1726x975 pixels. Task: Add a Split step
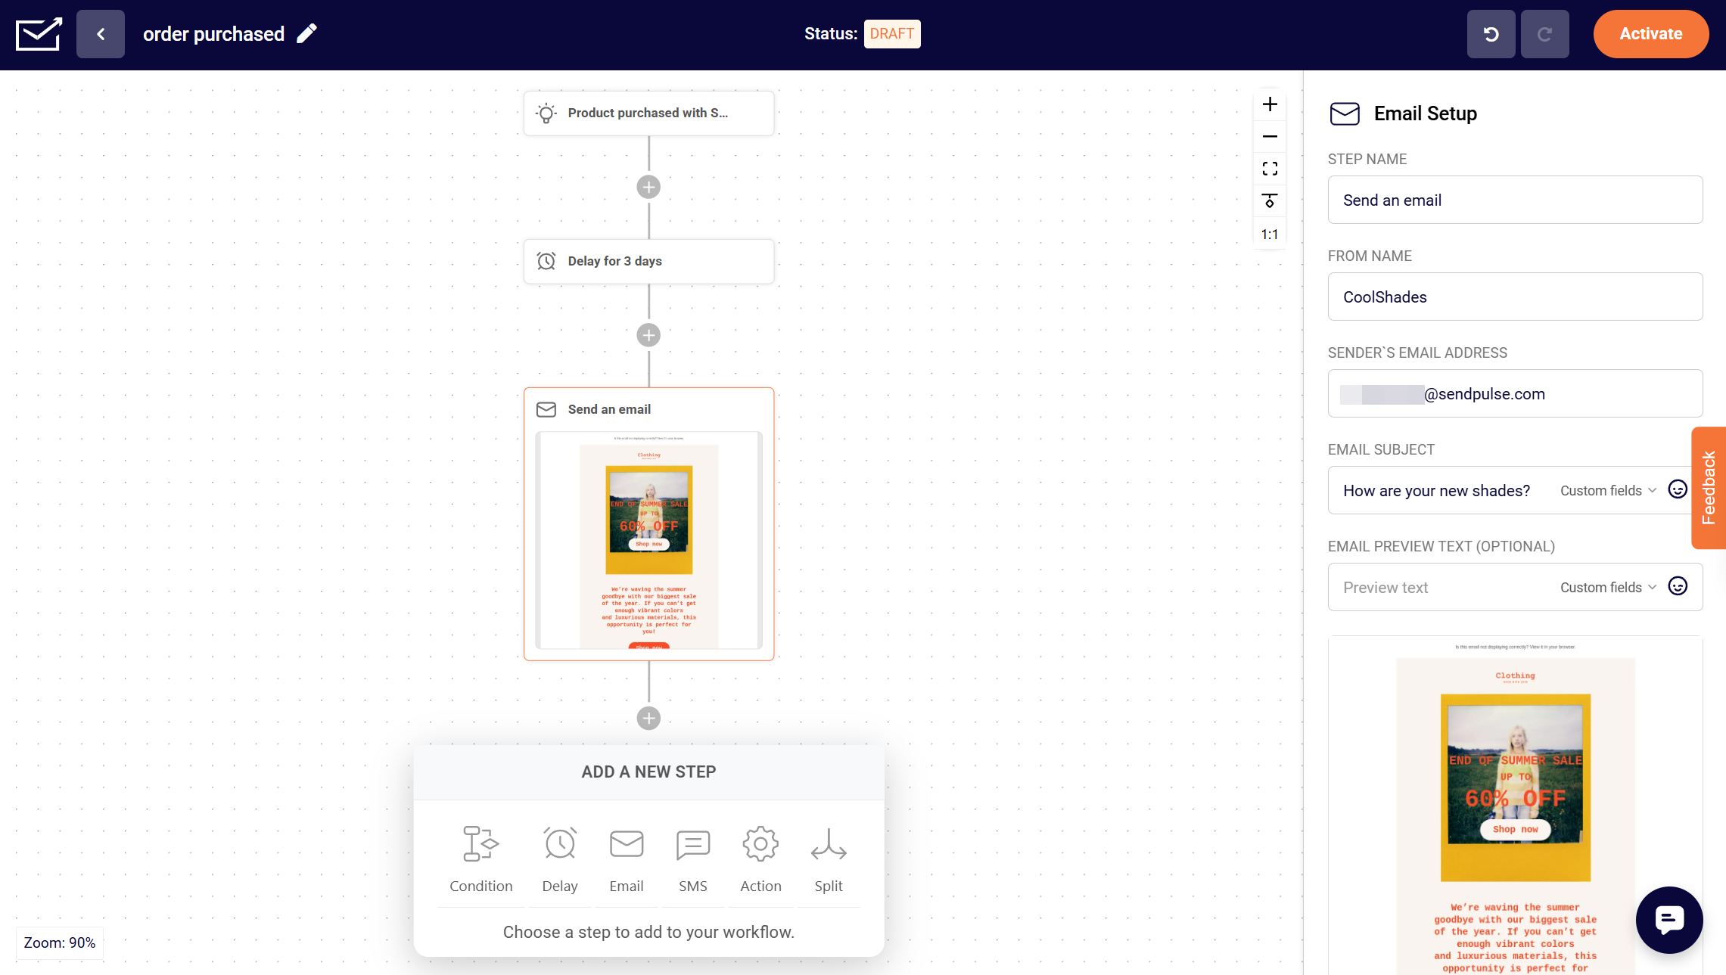click(829, 860)
